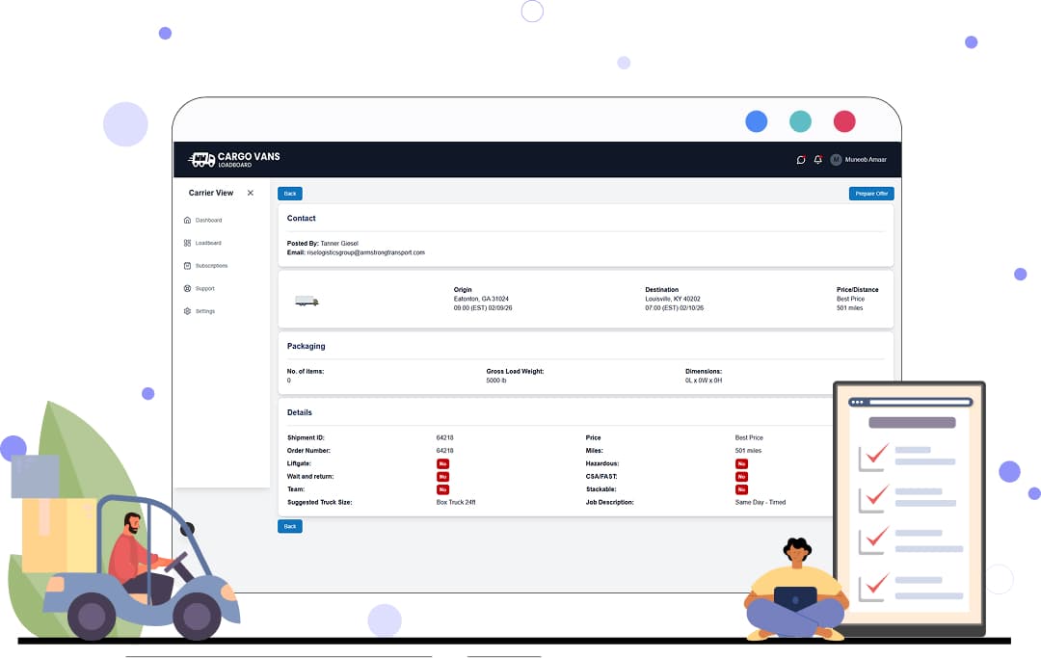
Task: Click the Subscriptions icon in sidebar
Action: [187, 266]
